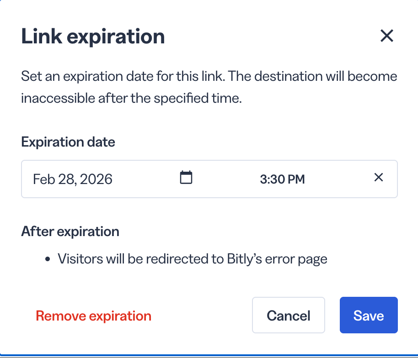The width and height of the screenshot is (418, 358).
Task: Click empty space between calendar and time
Action: pyautogui.click(x=225, y=179)
